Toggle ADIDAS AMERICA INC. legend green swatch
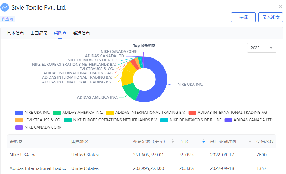 coord(57,113)
